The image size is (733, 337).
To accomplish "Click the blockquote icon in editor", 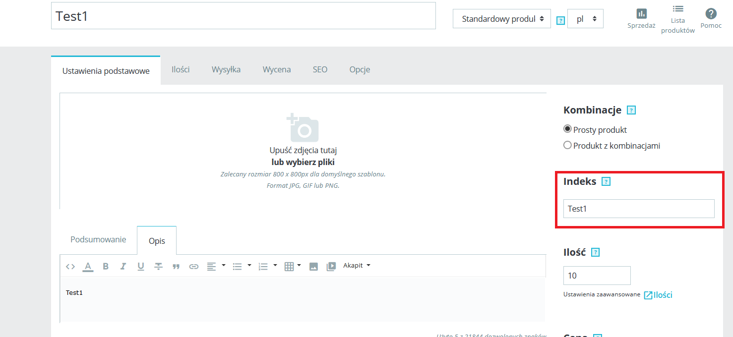I will click(x=176, y=267).
